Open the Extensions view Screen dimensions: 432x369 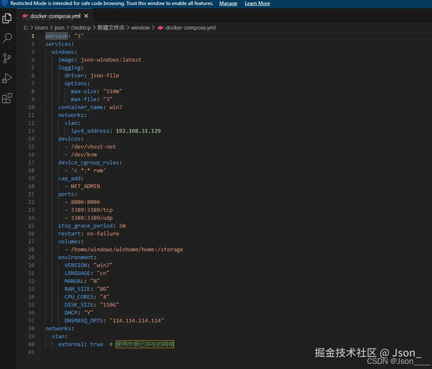point(7,98)
